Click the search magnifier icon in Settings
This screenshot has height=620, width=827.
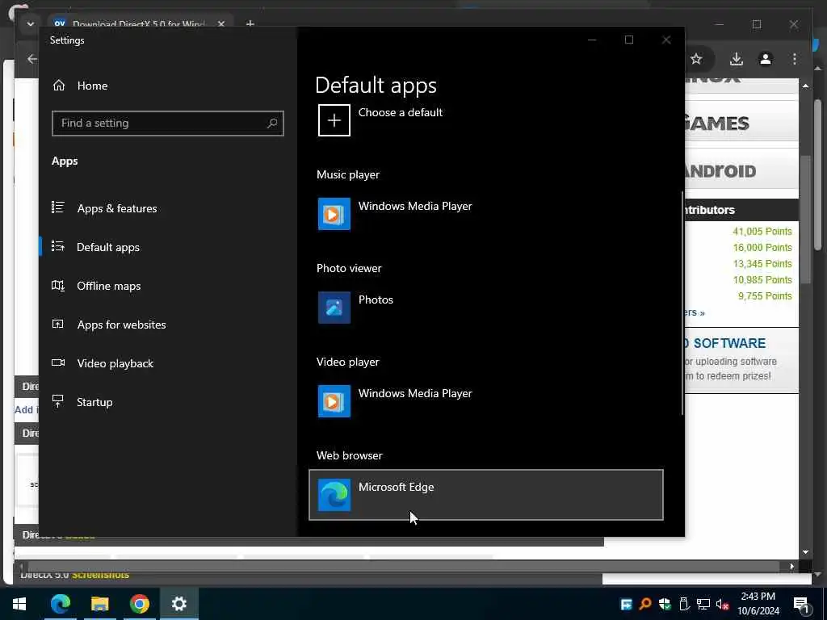272,124
